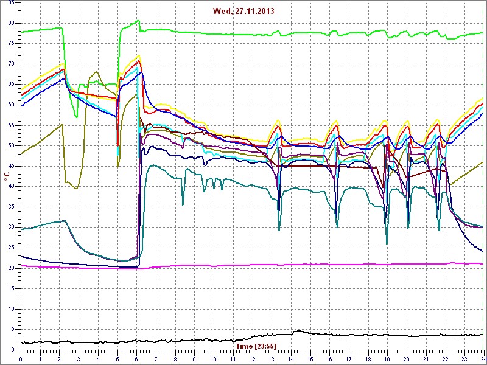Click hour 24 on the time axis

coord(483,359)
